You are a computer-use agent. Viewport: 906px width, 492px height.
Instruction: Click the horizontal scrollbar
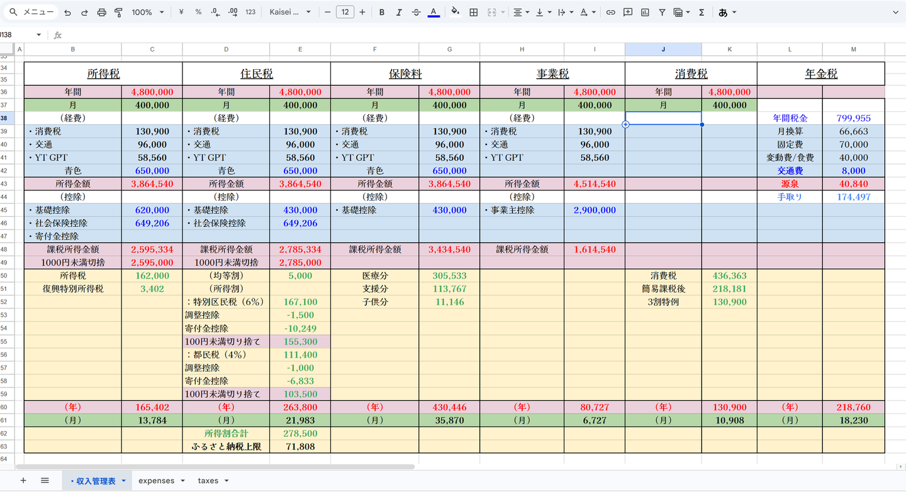pyautogui.click(x=215, y=467)
